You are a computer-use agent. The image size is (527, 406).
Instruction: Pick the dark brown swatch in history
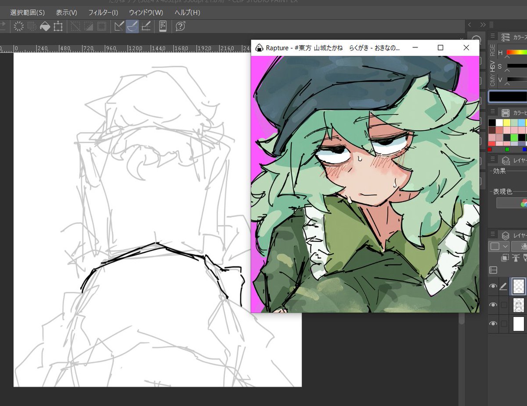[492, 130]
